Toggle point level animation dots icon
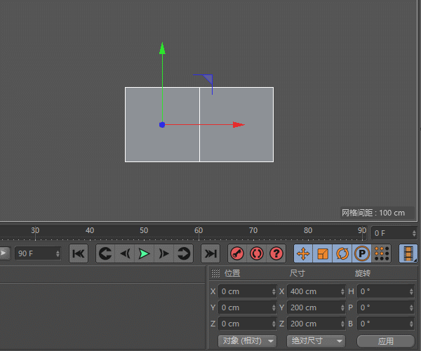The image size is (421, 351). tap(382, 253)
